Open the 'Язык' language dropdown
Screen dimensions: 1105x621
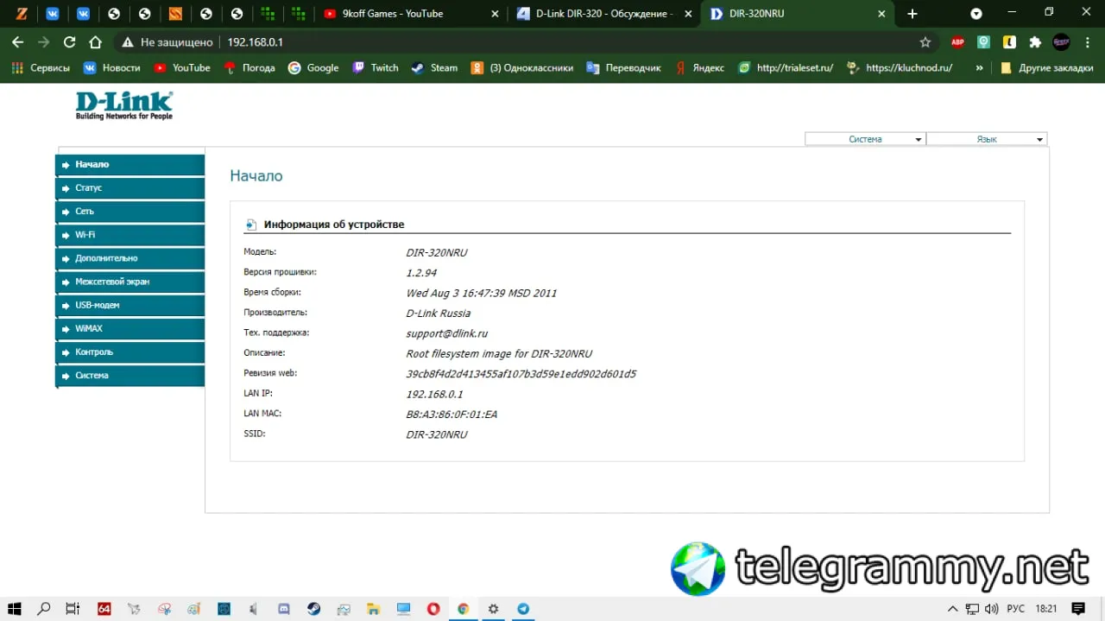(987, 139)
